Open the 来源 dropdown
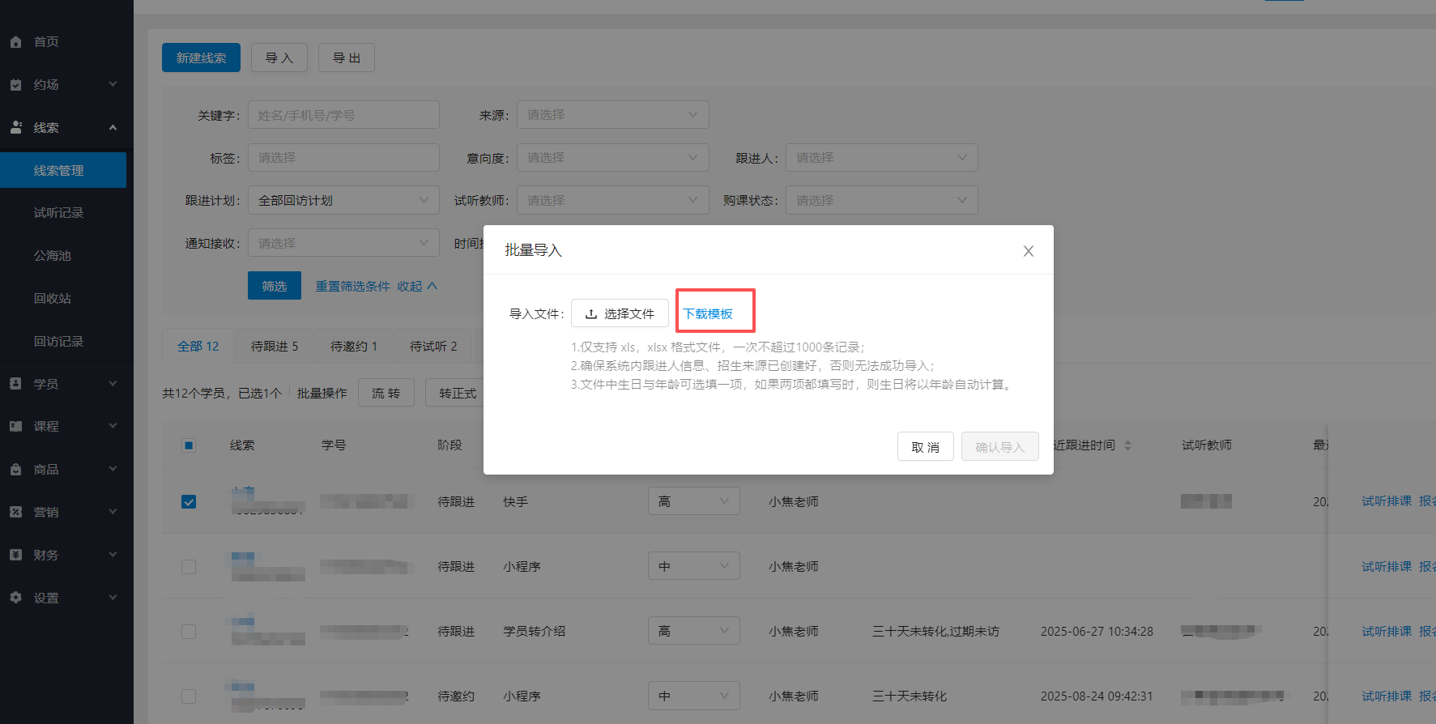Screen dimensions: 1436x724 (x=613, y=115)
